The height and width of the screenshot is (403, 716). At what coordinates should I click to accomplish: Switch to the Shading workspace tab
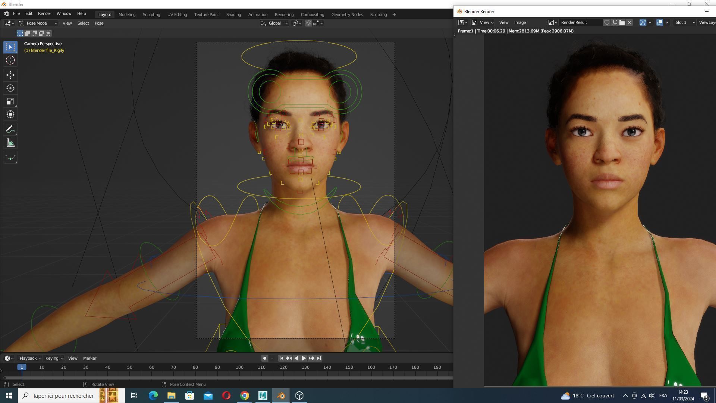tap(233, 15)
